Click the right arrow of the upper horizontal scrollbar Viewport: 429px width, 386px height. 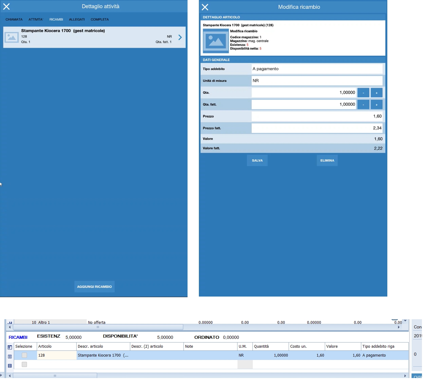tap(399, 327)
